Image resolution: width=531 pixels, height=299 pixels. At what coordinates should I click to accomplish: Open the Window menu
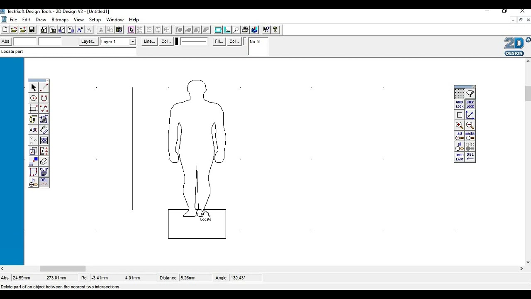115,20
